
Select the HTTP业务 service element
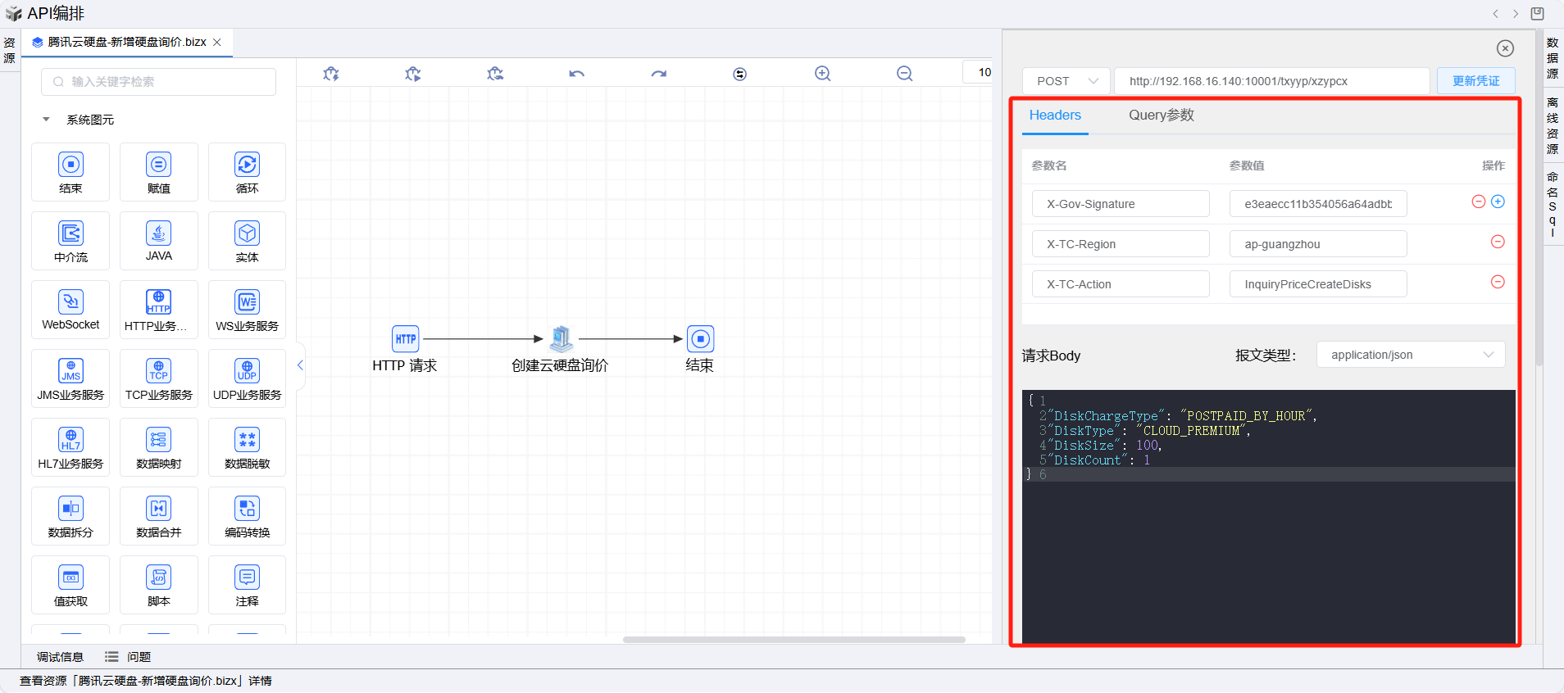click(159, 310)
